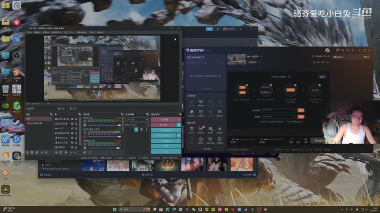
Task: Expand more functions link under streaming tools
Action: tap(206, 149)
